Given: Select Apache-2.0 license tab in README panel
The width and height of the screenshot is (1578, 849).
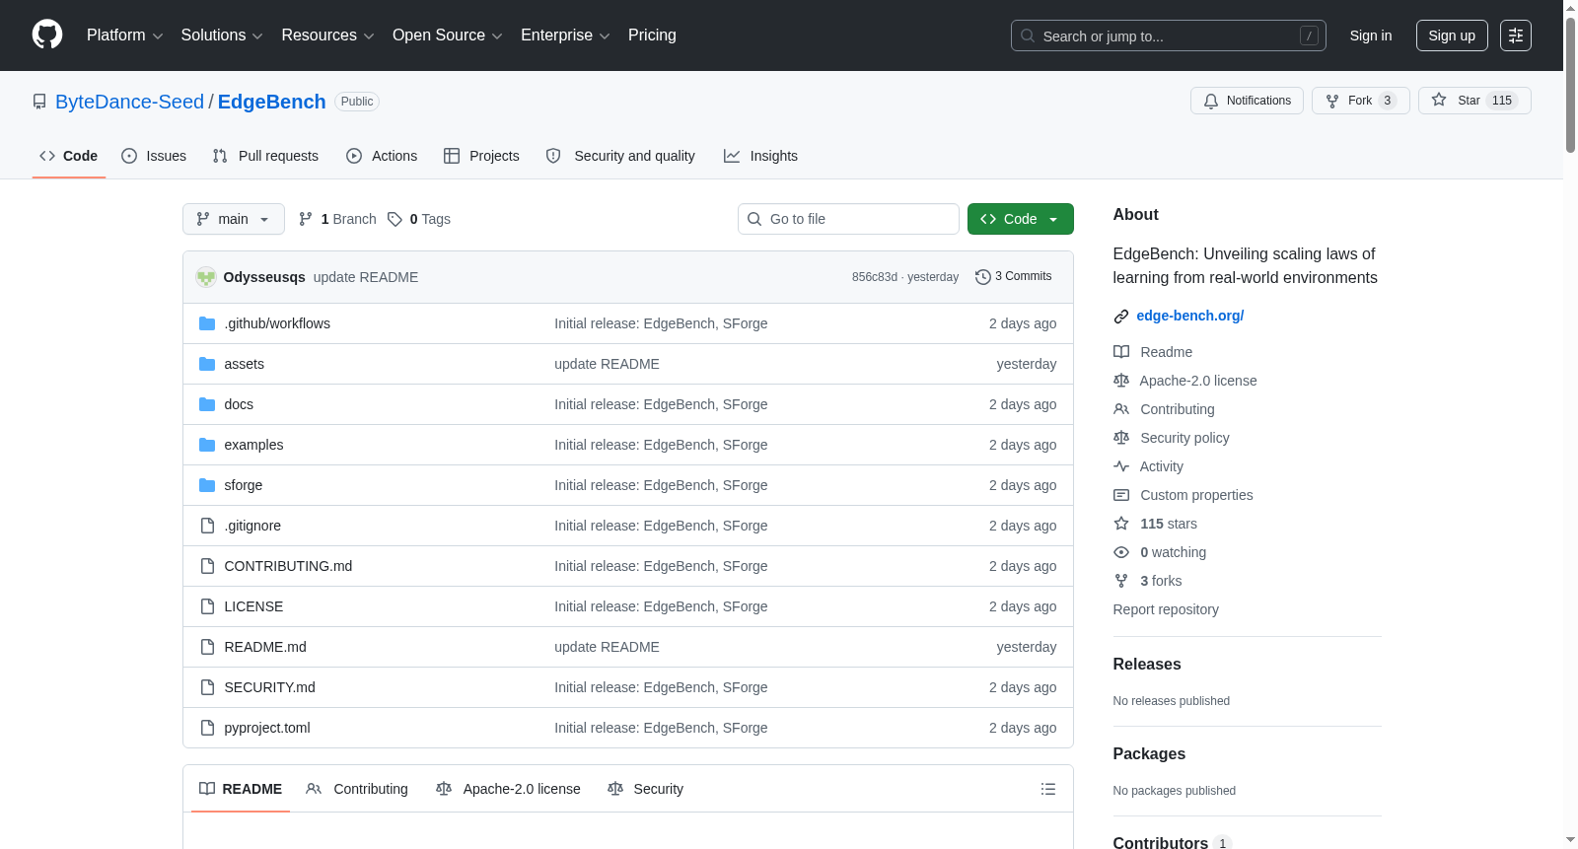Looking at the screenshot, I should pos(508,789).
